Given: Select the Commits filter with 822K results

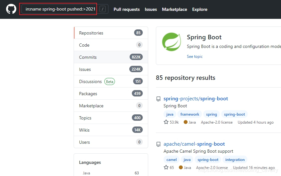Looking at the screenshot, I should 111,57.
